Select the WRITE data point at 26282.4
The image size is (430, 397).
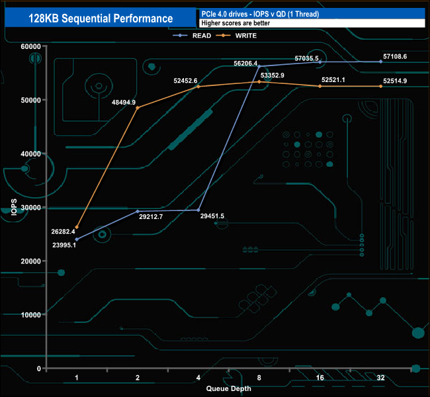pos(77,227)
